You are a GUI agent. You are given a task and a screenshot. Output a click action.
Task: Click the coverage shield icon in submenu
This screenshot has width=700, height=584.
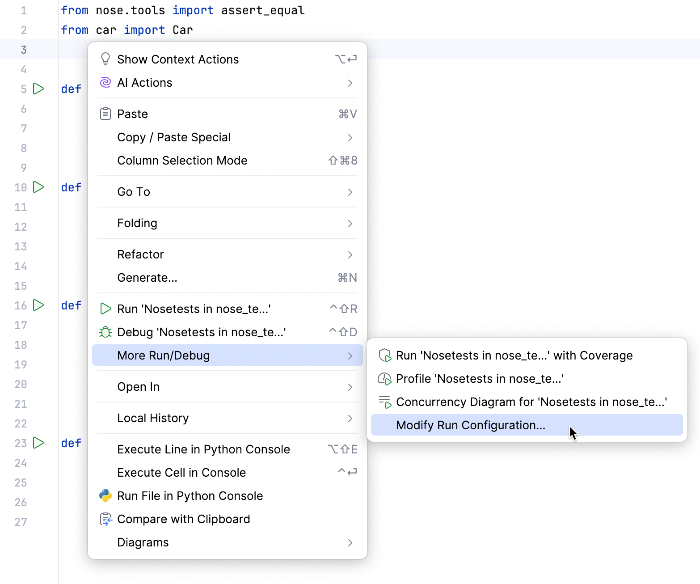point(384,355)
